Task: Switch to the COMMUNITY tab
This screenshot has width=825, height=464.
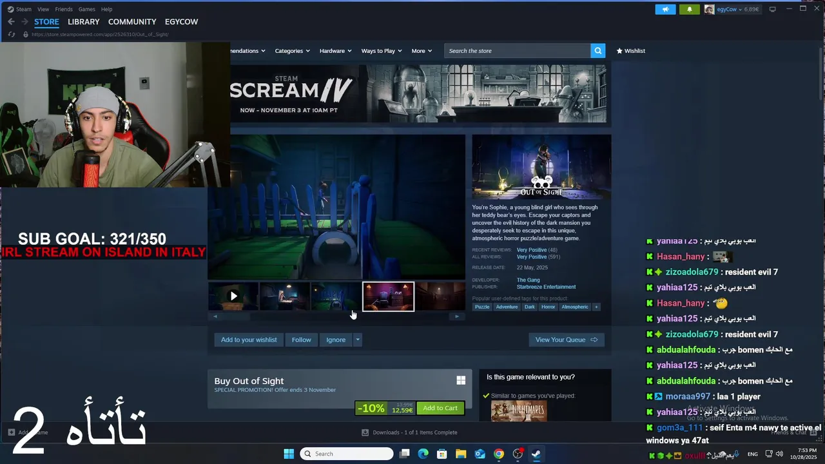Action: coord(132,22)
